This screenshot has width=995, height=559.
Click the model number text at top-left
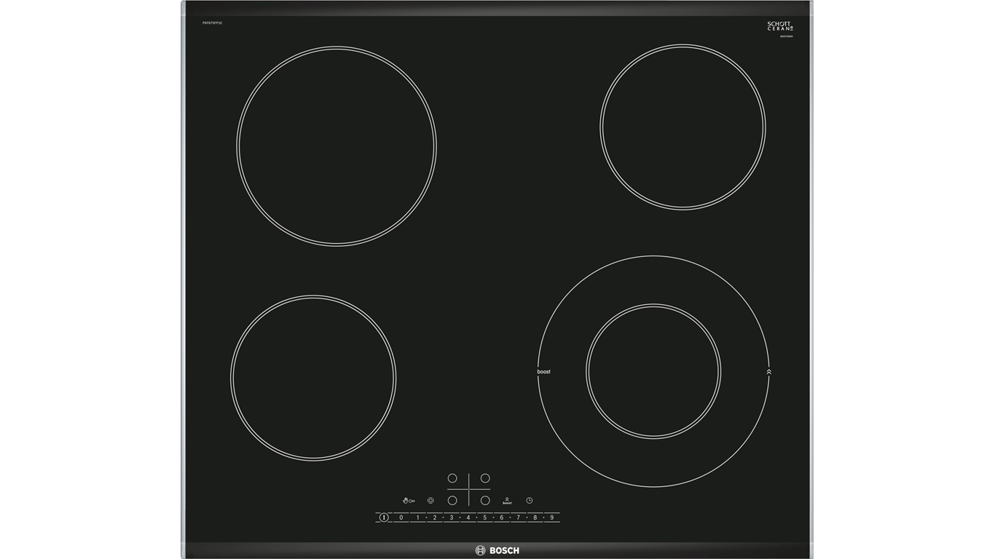(213, 23)
